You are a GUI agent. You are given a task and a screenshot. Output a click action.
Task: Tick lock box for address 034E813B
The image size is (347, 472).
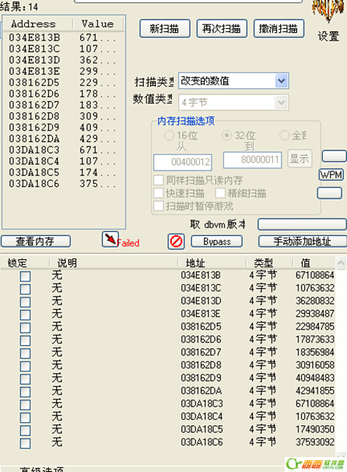click(25, 276)
